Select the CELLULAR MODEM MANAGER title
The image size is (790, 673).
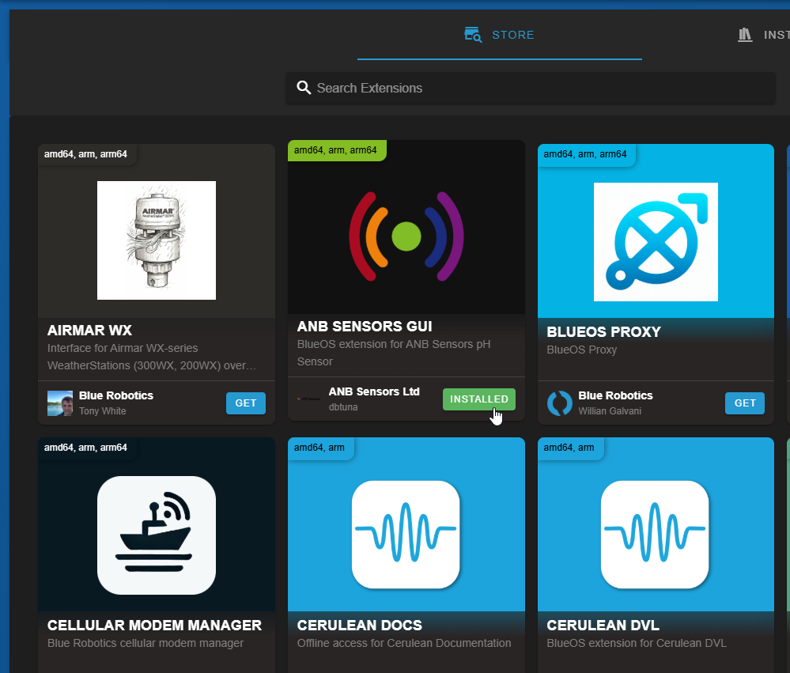click(x=155, y=625)
